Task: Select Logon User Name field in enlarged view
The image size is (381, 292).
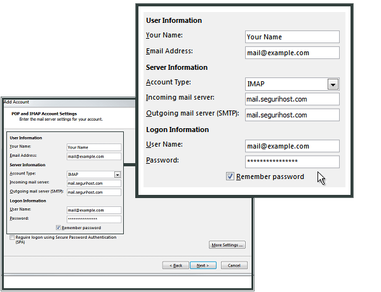Action: coord(292,146)
